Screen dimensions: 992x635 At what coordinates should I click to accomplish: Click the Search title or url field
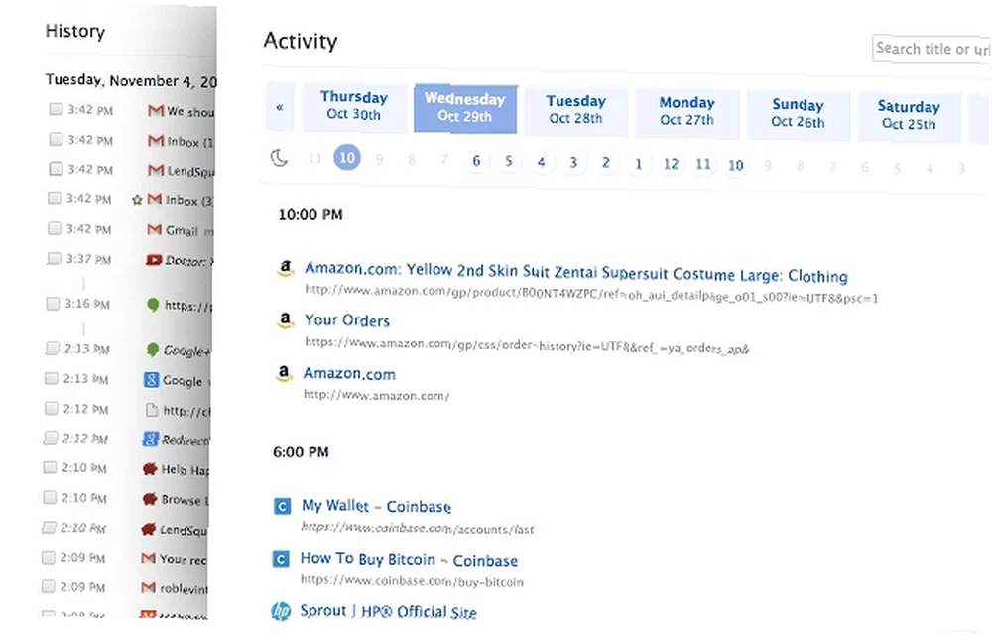[x=931, y=49]
